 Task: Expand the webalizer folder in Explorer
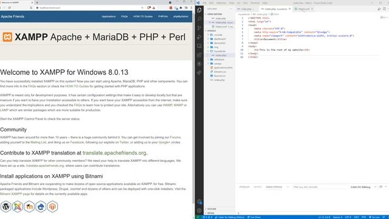(x=219, y=60)
